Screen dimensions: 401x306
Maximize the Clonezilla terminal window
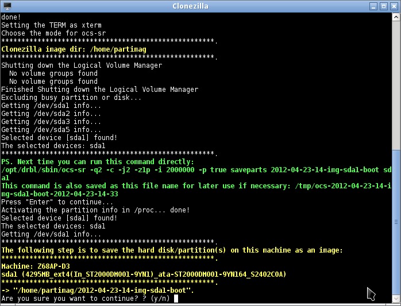tap(384, 6)
